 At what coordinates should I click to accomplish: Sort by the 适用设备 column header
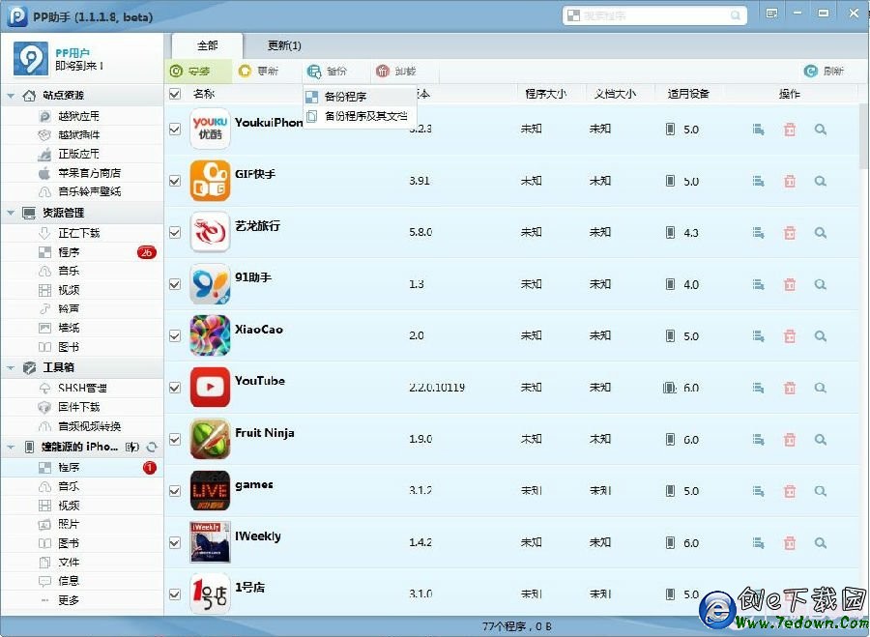pos(688,94)
